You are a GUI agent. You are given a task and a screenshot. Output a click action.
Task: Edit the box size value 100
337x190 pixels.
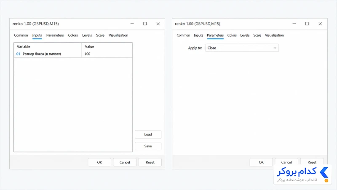(x=107, y=54)
